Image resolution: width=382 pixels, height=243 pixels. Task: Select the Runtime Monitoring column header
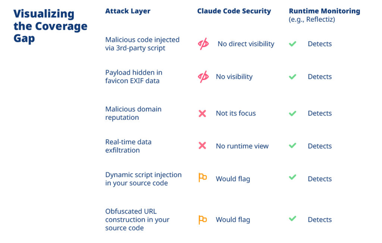[x=324, y=11]
